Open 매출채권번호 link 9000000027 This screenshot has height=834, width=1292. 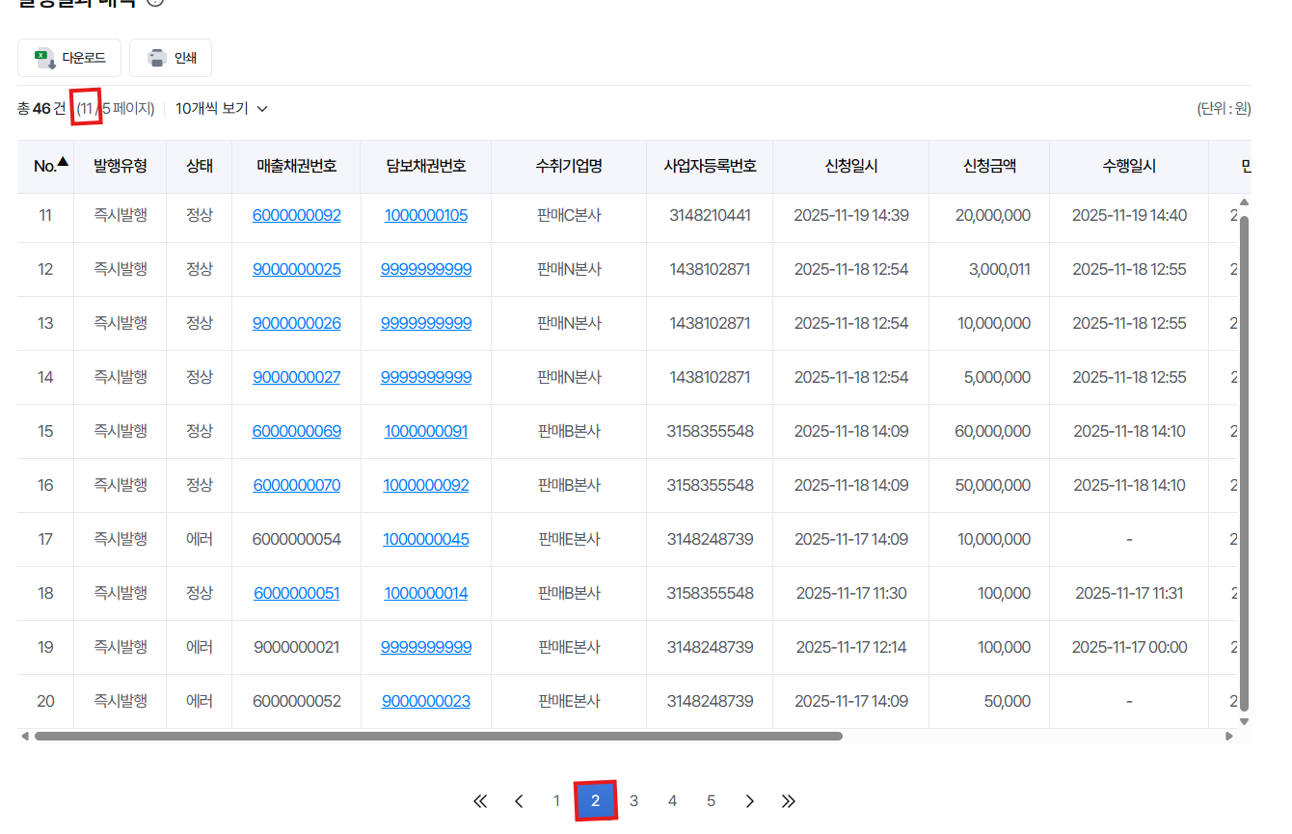297,378
